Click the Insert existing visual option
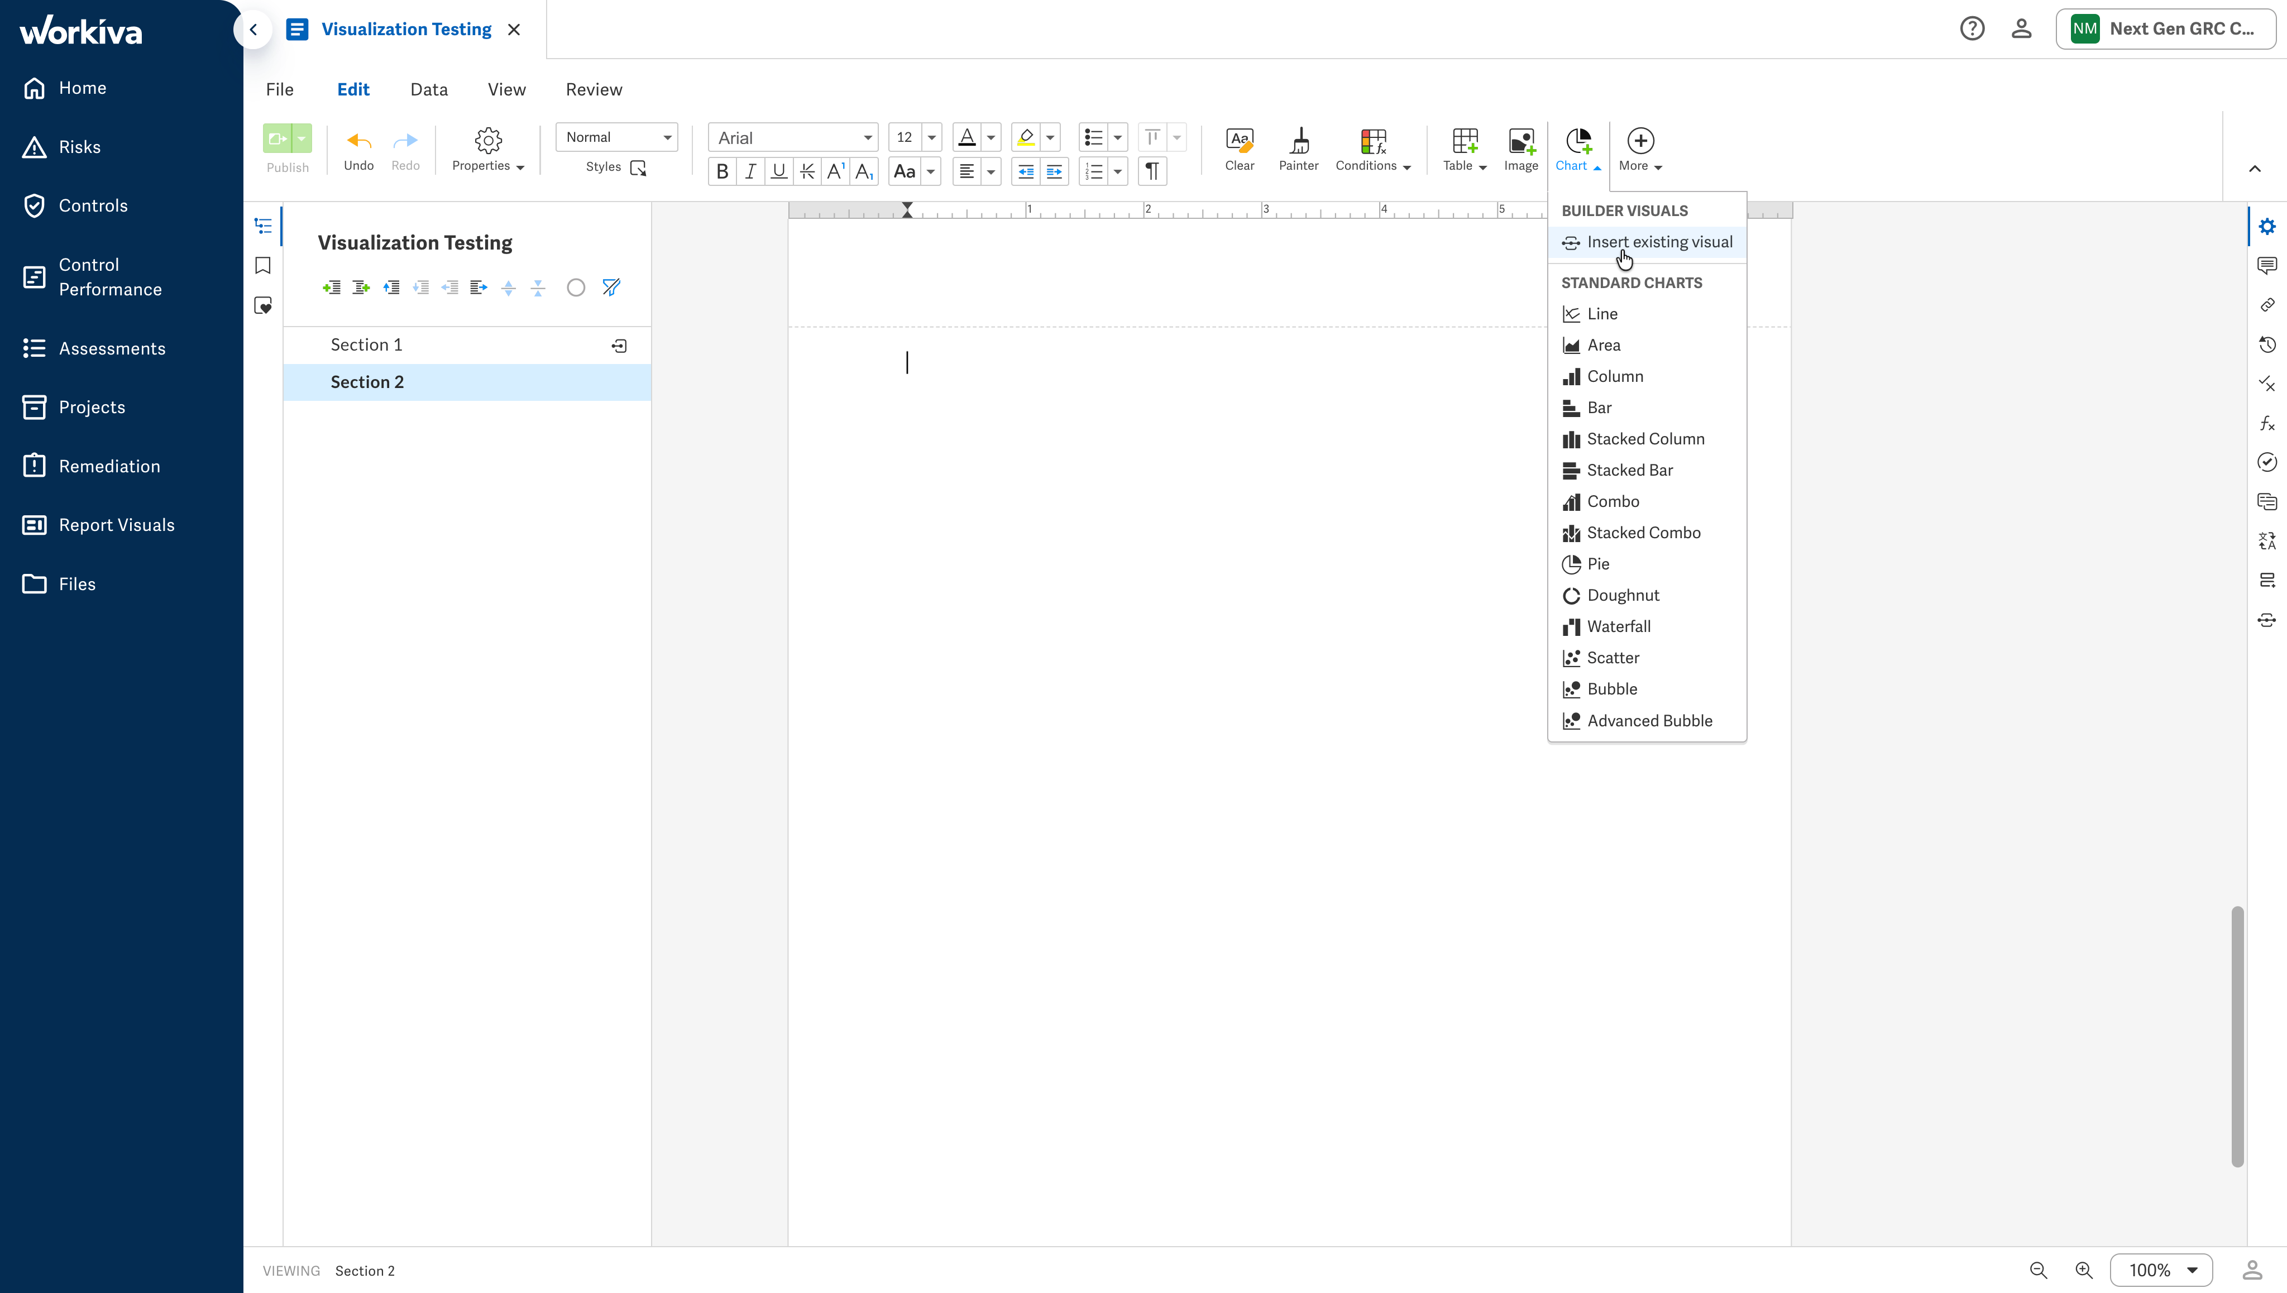The height and width of the screenshot is (1293, 2287). coord(1647,242)
